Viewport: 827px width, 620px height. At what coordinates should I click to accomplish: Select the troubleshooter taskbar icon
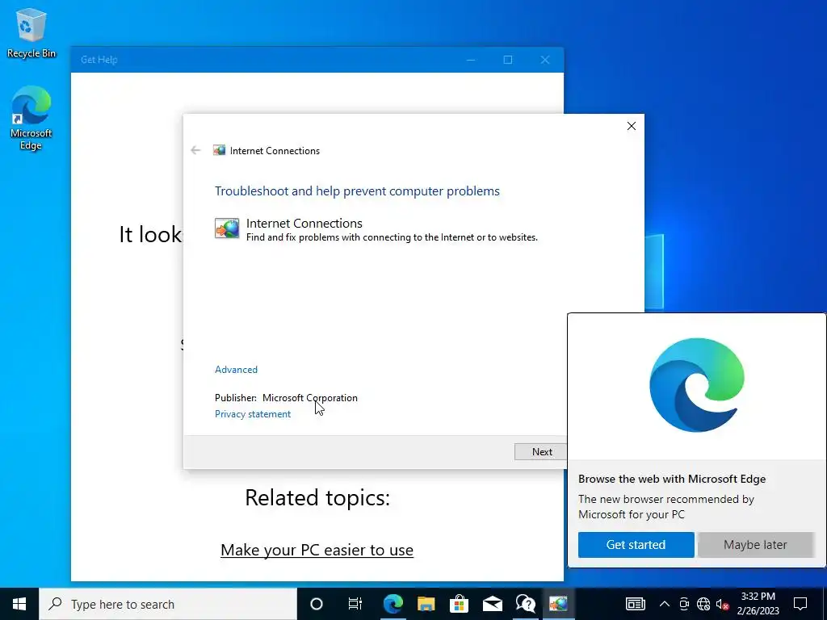click(559, 604)
